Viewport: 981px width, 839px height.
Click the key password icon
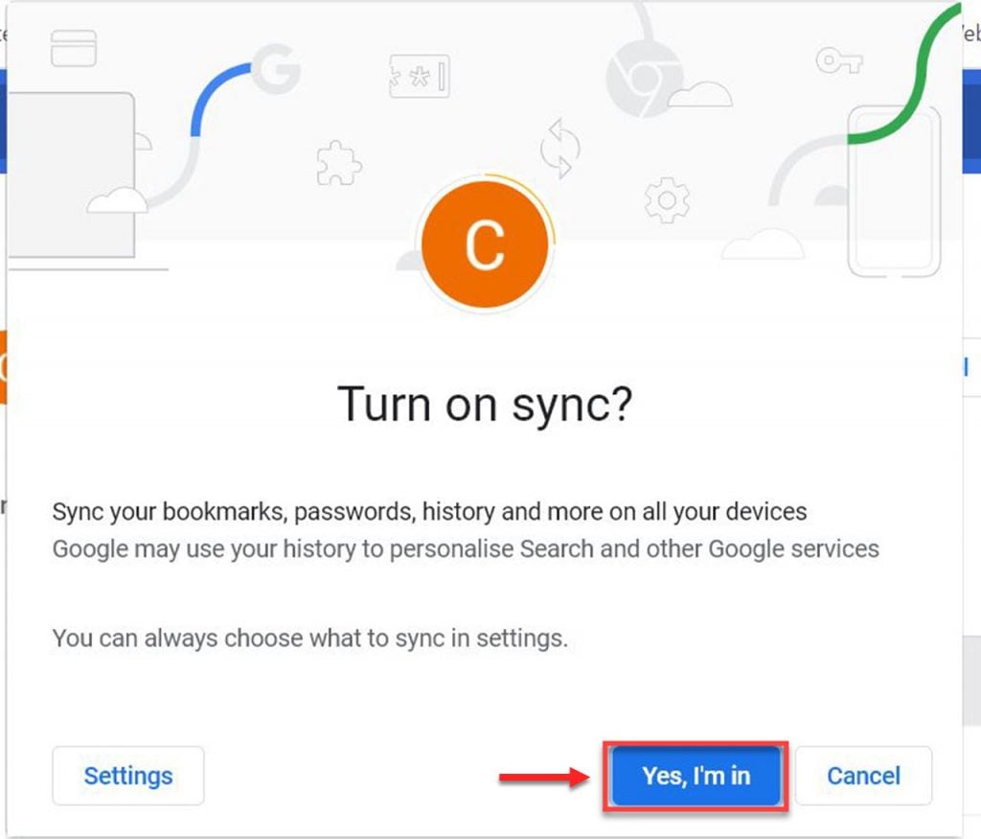pyautogui.click(x=839, y=60)
